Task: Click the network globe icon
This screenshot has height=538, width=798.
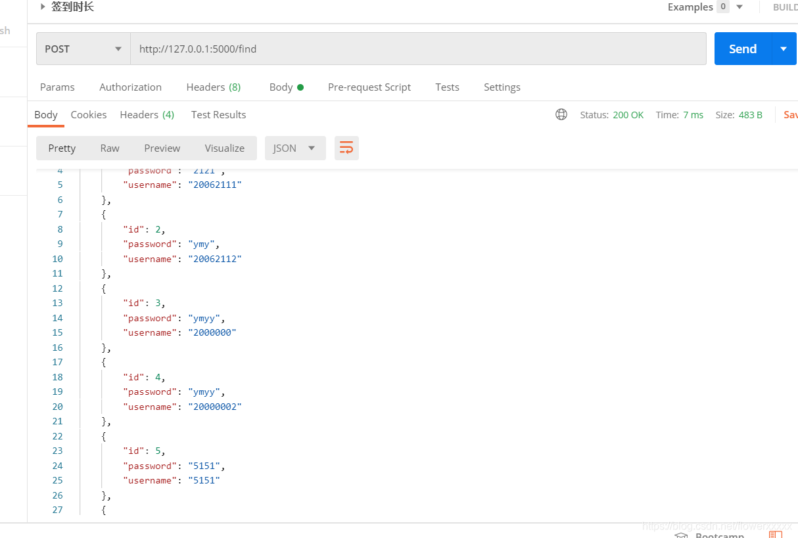Action: tap(561, 114)
